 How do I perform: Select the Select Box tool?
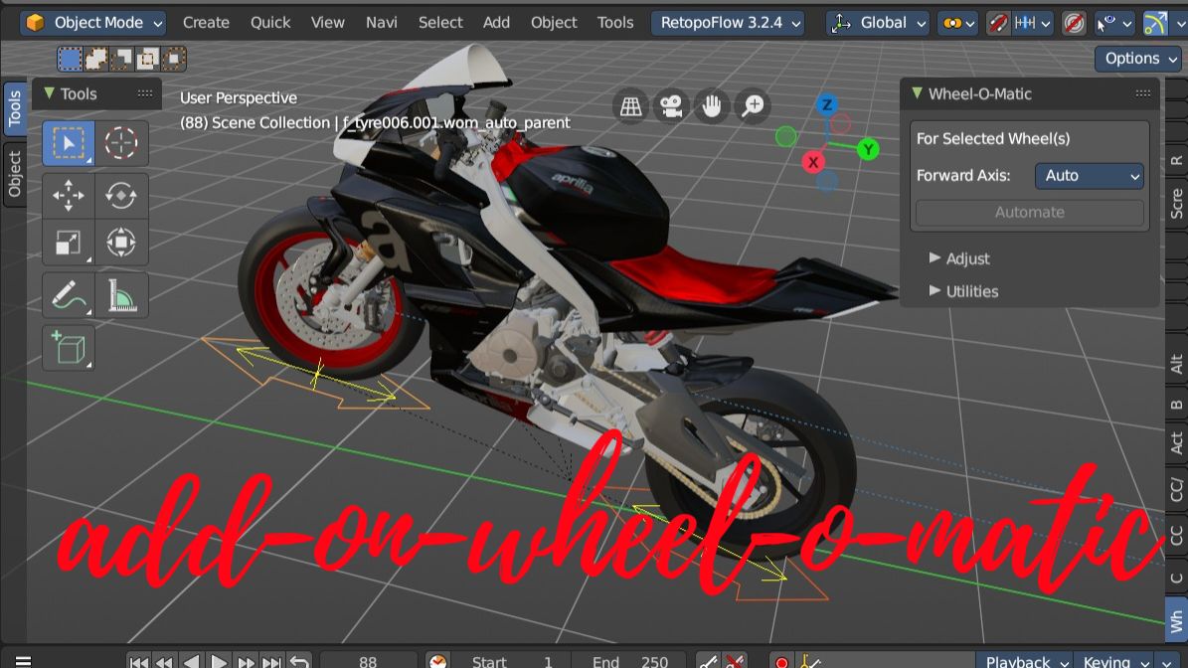69,143
